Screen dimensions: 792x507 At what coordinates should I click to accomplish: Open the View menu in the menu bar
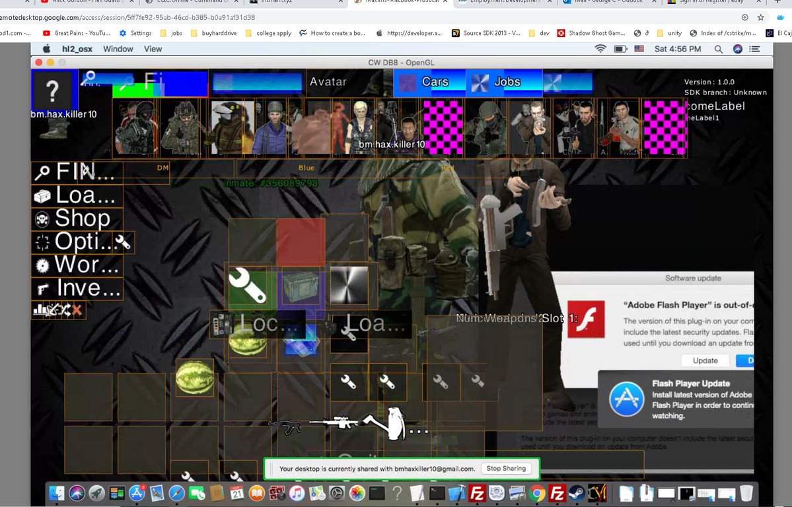[153, 49]
